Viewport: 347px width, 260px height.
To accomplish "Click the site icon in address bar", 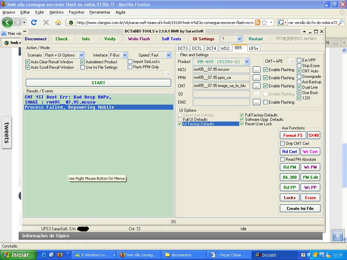I will point(71,23).
